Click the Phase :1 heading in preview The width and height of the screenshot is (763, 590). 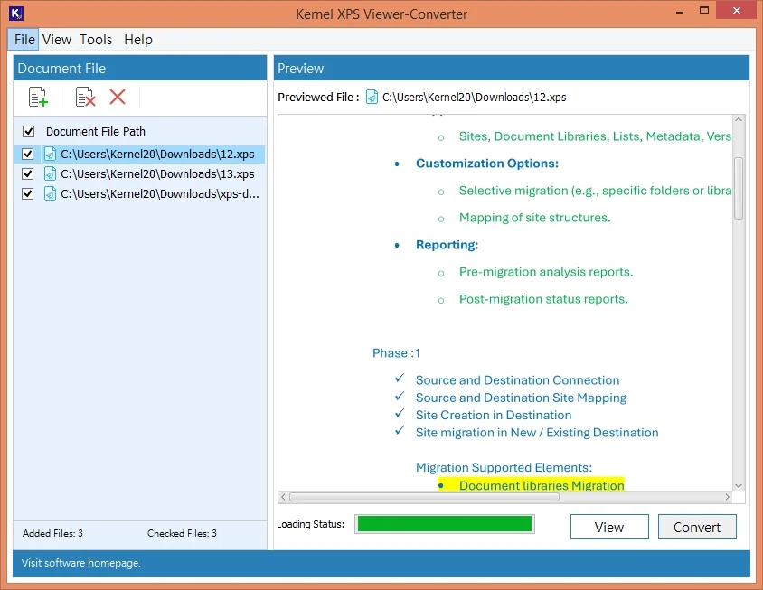396,353
